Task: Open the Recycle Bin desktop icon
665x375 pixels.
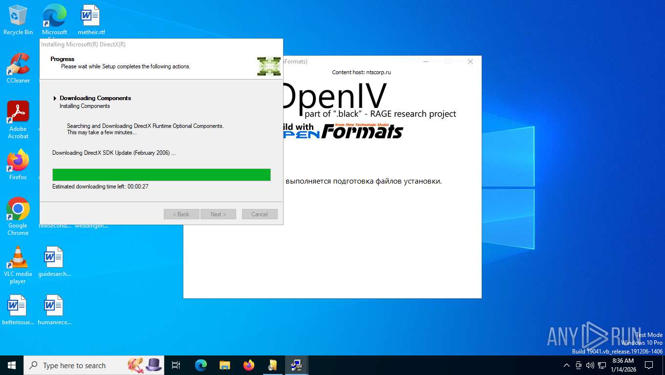Action: [x=18, y=20]
